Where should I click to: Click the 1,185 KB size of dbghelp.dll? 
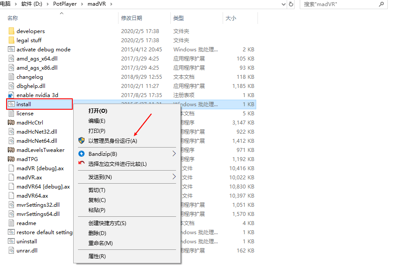(244, 86)
